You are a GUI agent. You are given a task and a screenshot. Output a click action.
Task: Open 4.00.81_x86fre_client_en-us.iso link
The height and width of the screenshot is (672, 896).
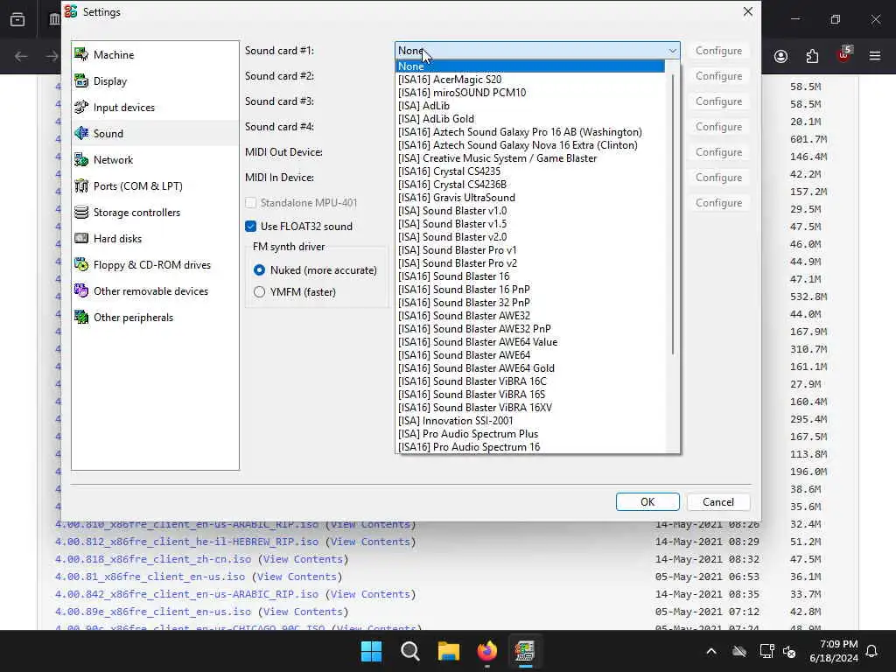point(150,577)
